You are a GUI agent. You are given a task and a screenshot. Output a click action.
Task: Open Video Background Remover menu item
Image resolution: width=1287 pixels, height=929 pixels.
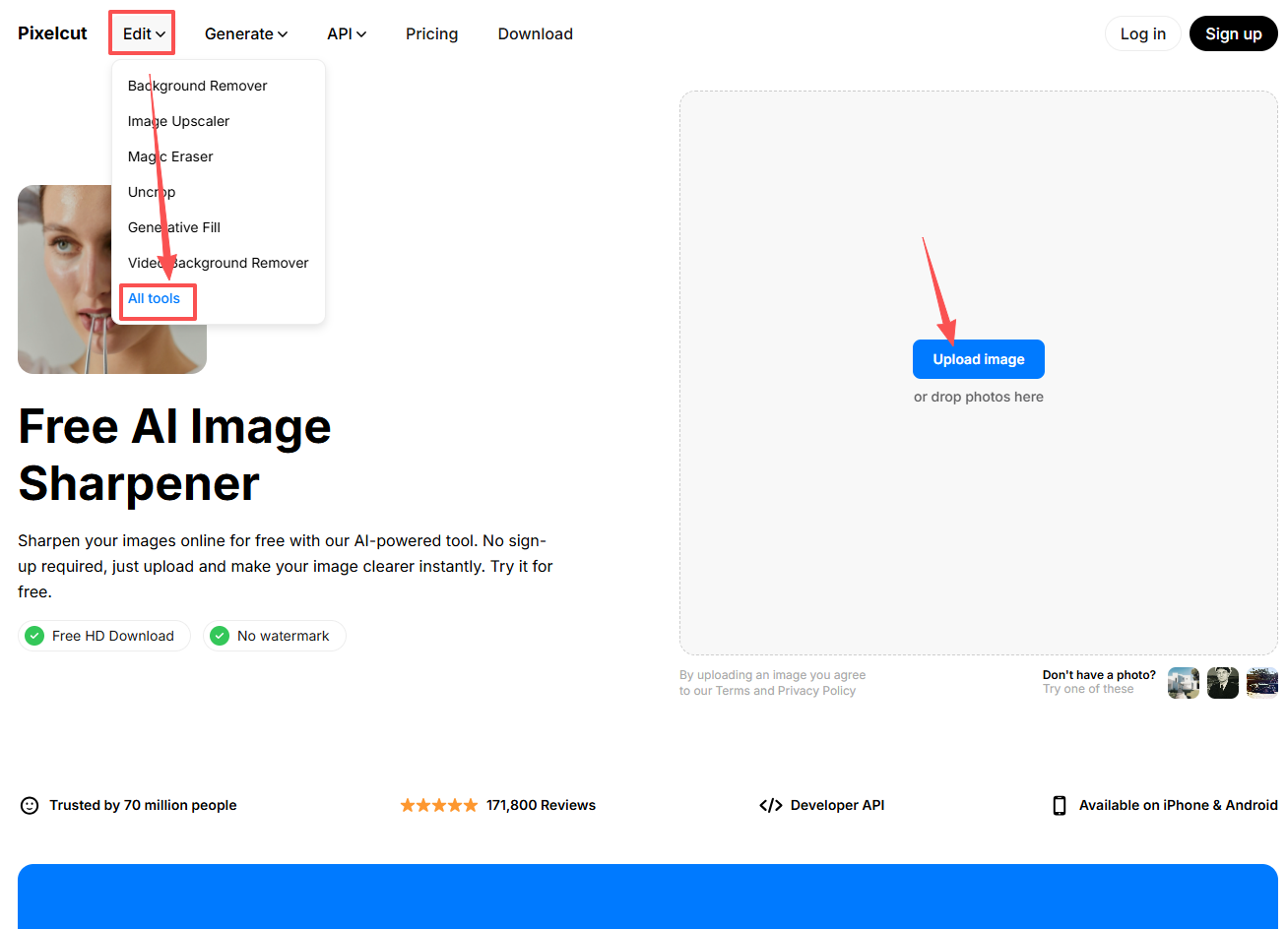(x=219, y=263)
